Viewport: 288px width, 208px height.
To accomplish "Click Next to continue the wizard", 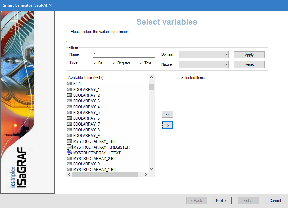I will (221, 201).
